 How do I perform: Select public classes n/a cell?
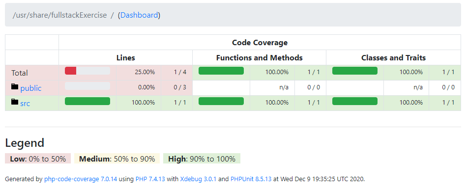pos(406,88)
